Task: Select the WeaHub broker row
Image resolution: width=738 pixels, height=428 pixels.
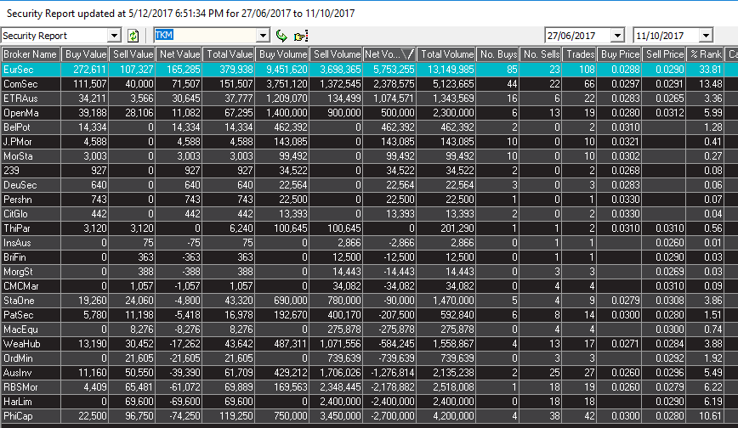Action: [369, 344]
